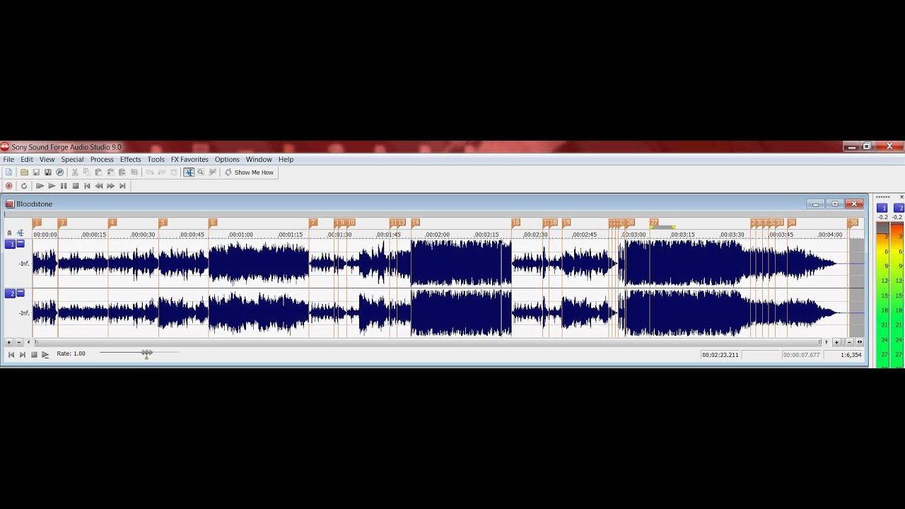Click timeline marker 27
The height and width of the screenshot is (509, 905).
pyautogui.click(x=654, y=223)
